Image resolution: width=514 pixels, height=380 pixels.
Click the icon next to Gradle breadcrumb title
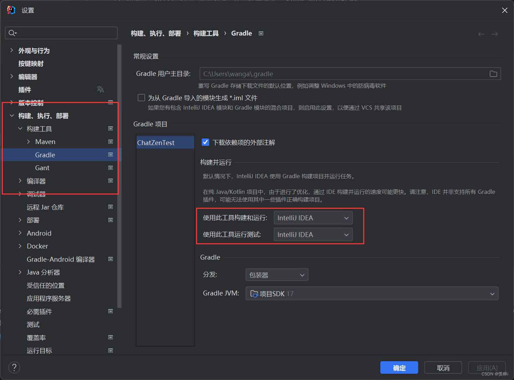[x=261, y=33]
